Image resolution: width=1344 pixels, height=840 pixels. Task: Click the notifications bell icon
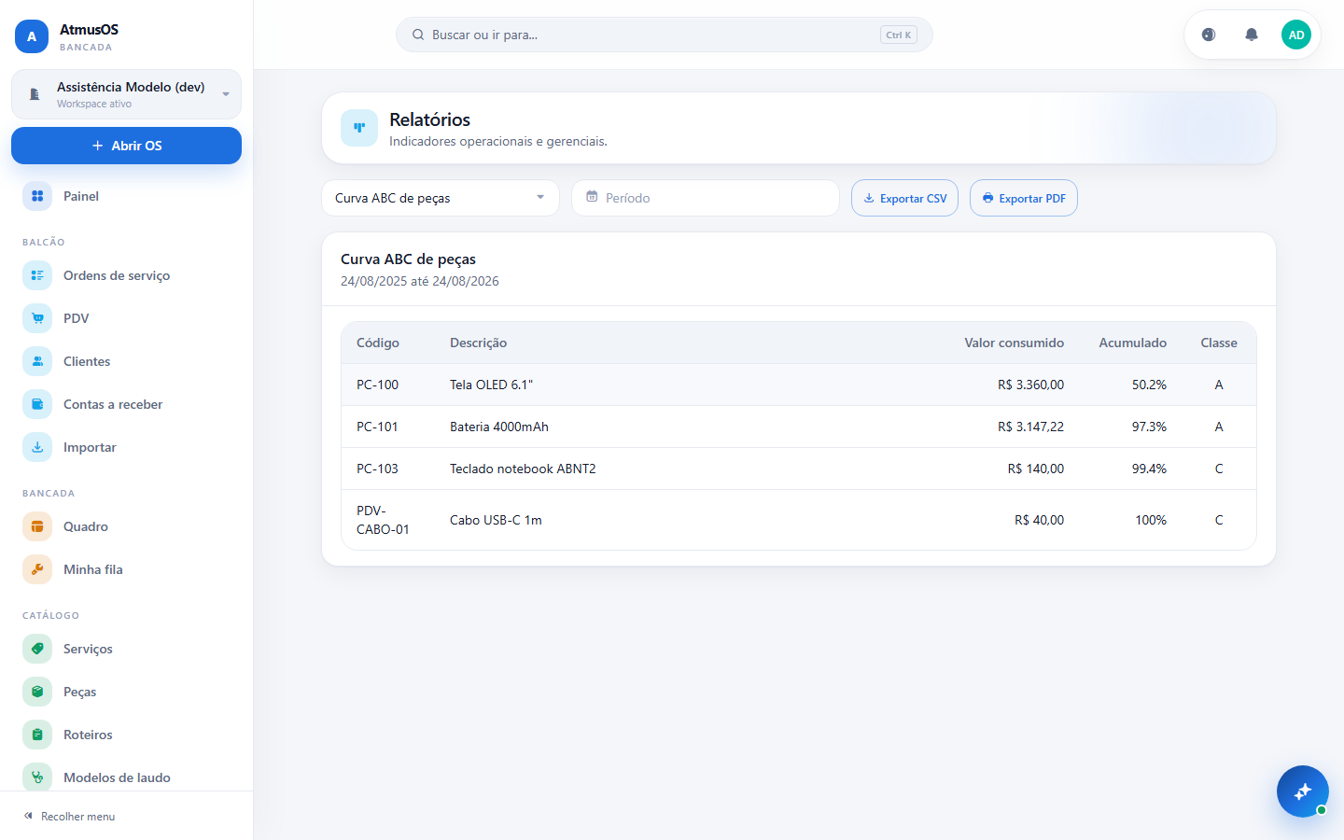(x=1252, y=35)
